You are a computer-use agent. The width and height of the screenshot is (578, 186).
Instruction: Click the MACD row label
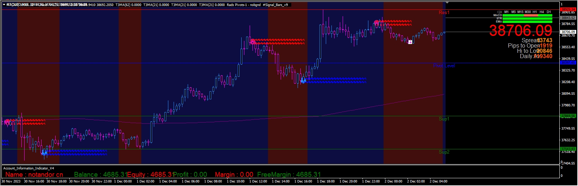(498, 15)
